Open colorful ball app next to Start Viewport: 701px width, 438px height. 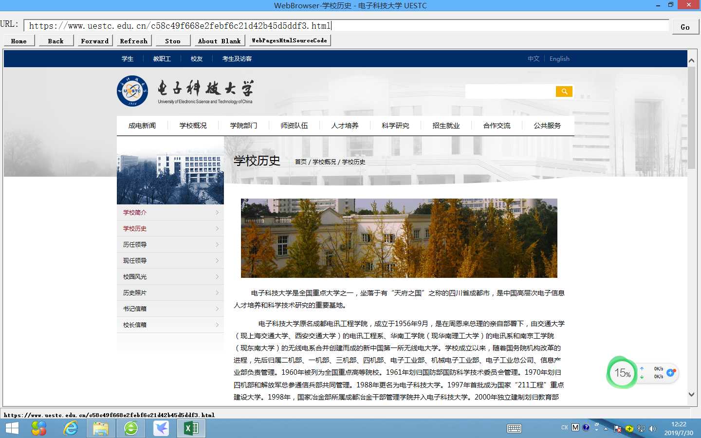[39, 428]
